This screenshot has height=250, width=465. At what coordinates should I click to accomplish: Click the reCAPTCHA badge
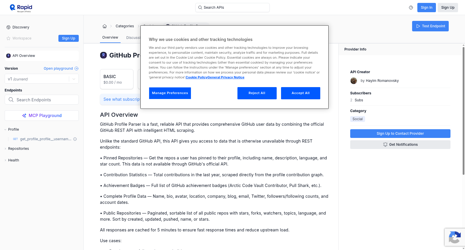click(455, 237)
